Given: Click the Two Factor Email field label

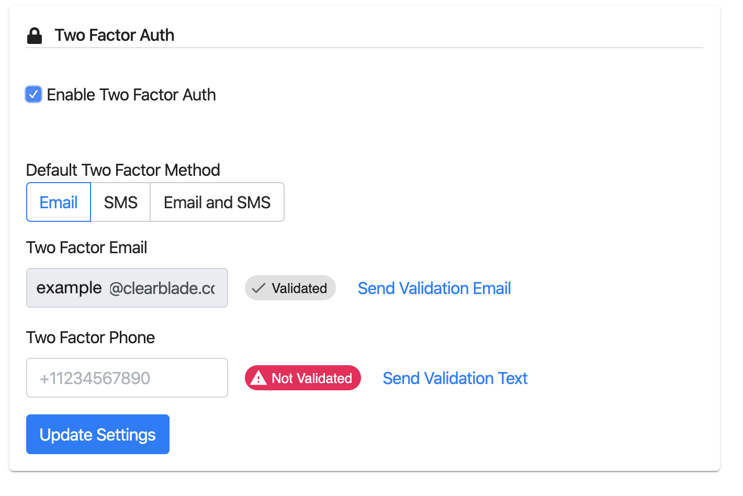Looking at the screenshot, I should 87,247.
